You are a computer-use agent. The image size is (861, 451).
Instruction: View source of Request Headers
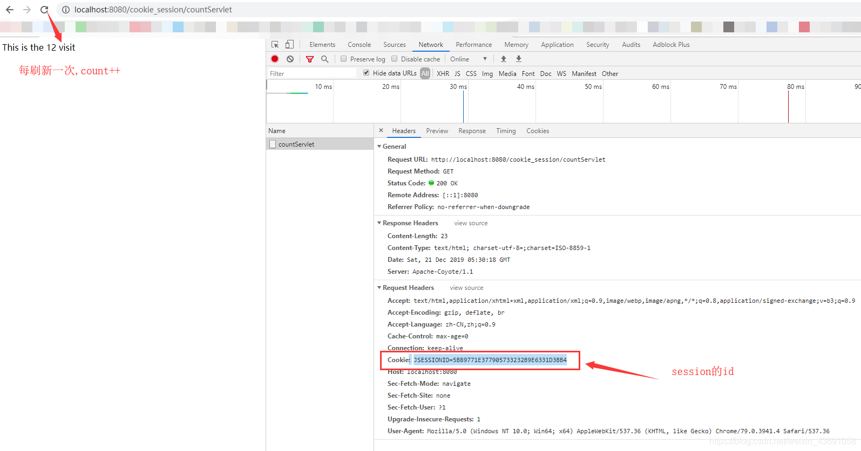(467, 288)
